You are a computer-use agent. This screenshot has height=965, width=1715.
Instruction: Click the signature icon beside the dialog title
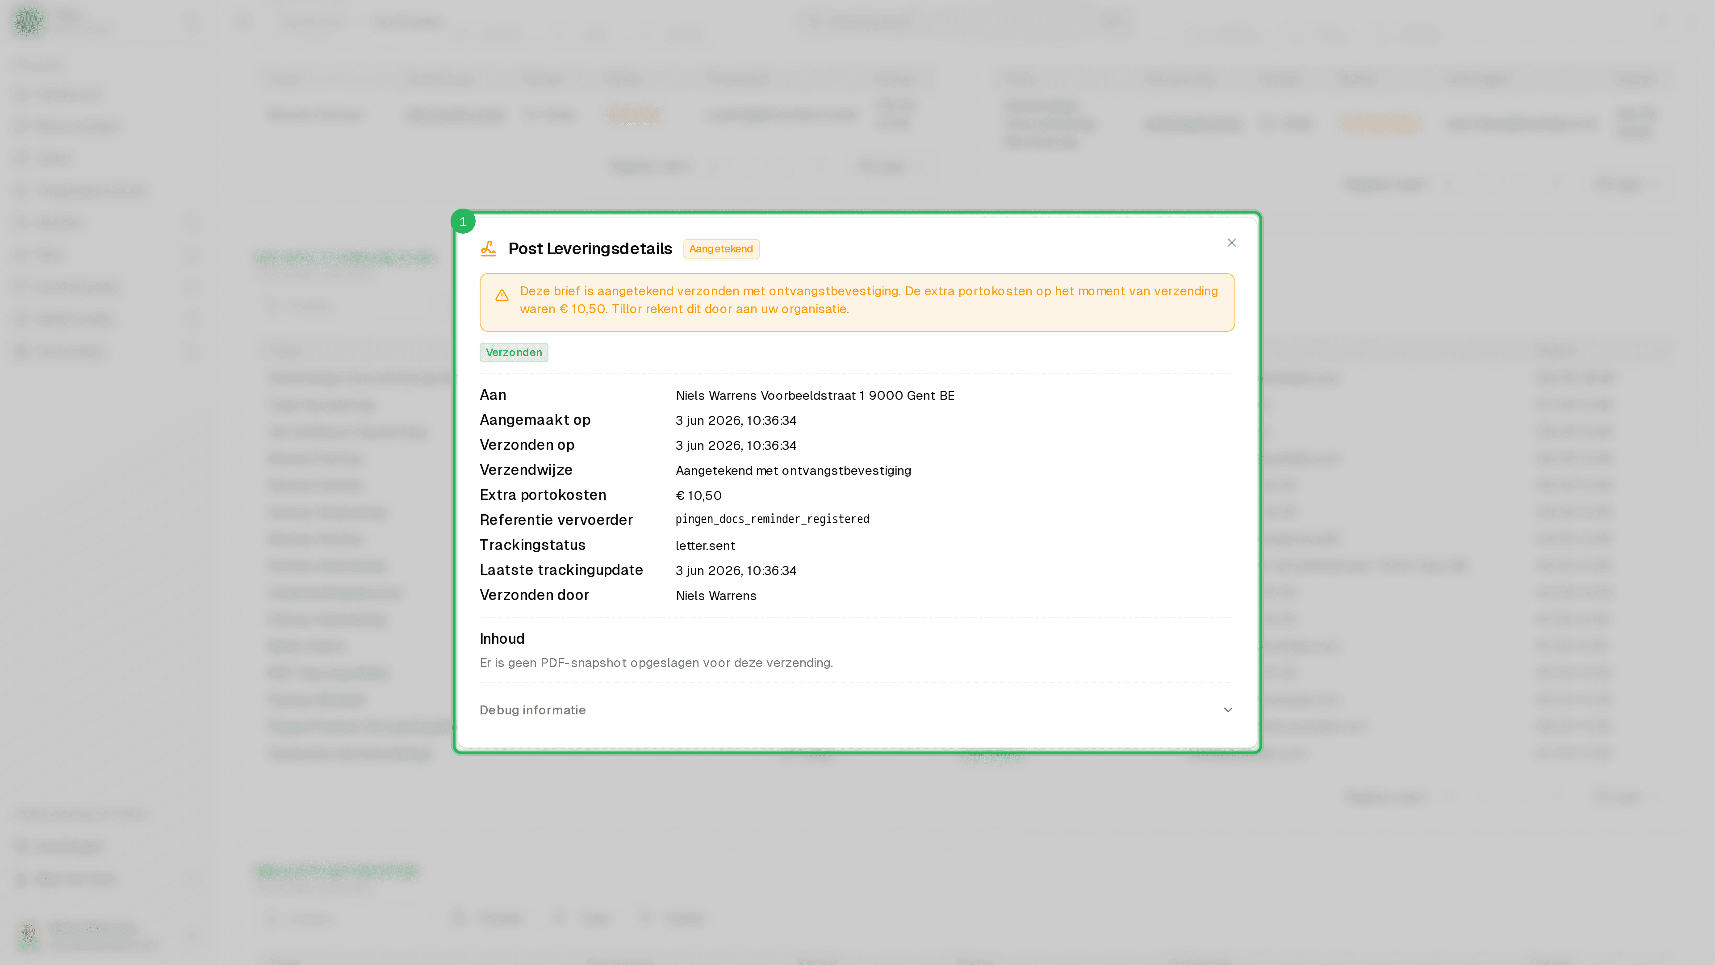[489, 248]
